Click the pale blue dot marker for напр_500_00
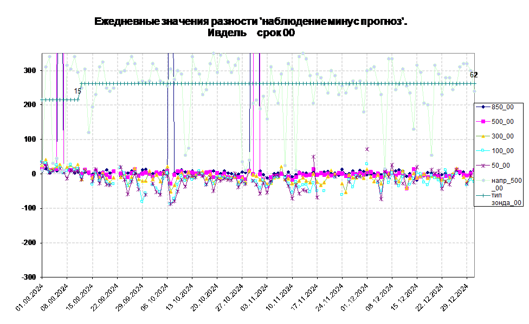Viewport: 529px width, 324px height. [x=482, y=180]
